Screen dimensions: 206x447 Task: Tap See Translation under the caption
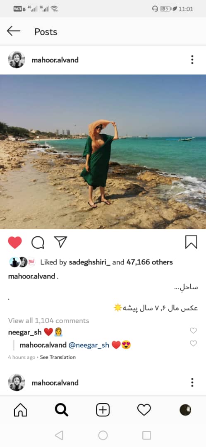click(57, 357)
